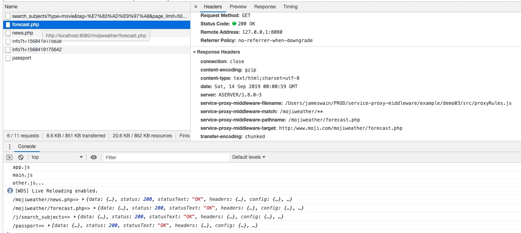
Task: Click the content-encoding gzip header
Action: 228,70
